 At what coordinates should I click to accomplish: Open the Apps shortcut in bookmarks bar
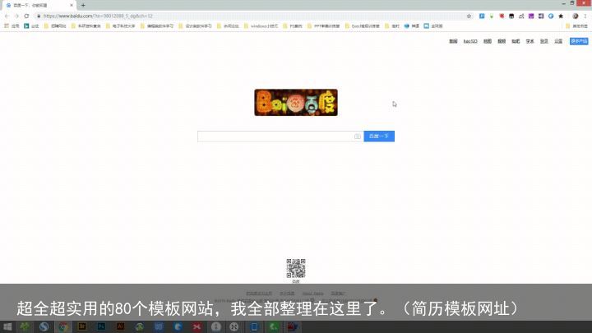12,26
